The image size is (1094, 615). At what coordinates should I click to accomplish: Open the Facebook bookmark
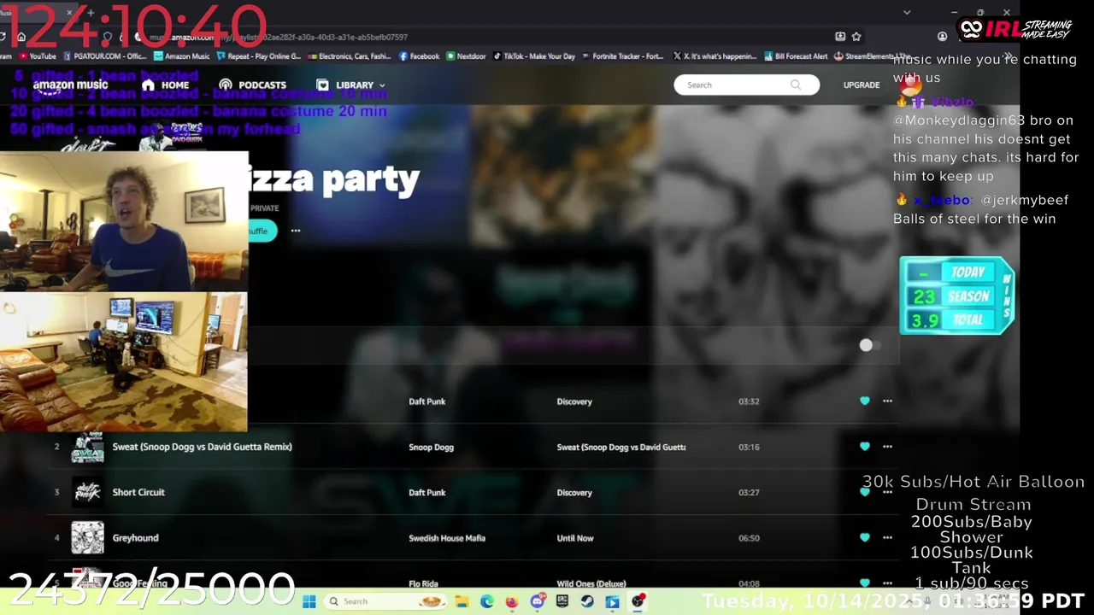point(419,56)
